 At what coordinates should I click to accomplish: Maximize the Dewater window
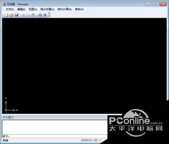[156, 4]
